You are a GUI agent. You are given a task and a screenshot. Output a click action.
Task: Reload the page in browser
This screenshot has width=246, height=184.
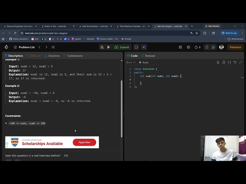point(15,33)
